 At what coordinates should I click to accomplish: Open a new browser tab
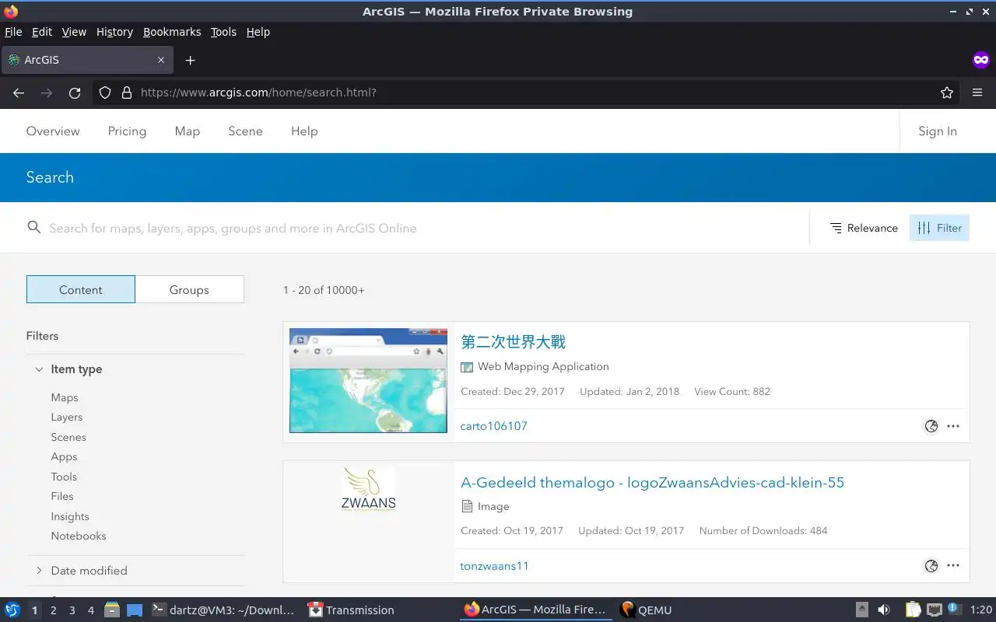[190, 60]
